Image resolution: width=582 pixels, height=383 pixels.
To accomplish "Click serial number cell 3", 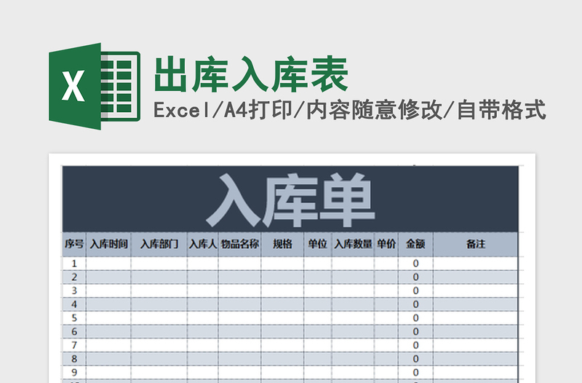I will point(74,291).
